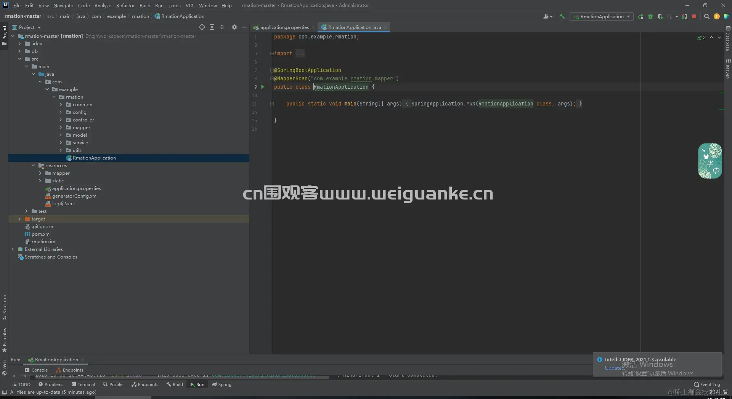Start debugging with the green bug icon
The image size is (732, 399).
(650, 16)
